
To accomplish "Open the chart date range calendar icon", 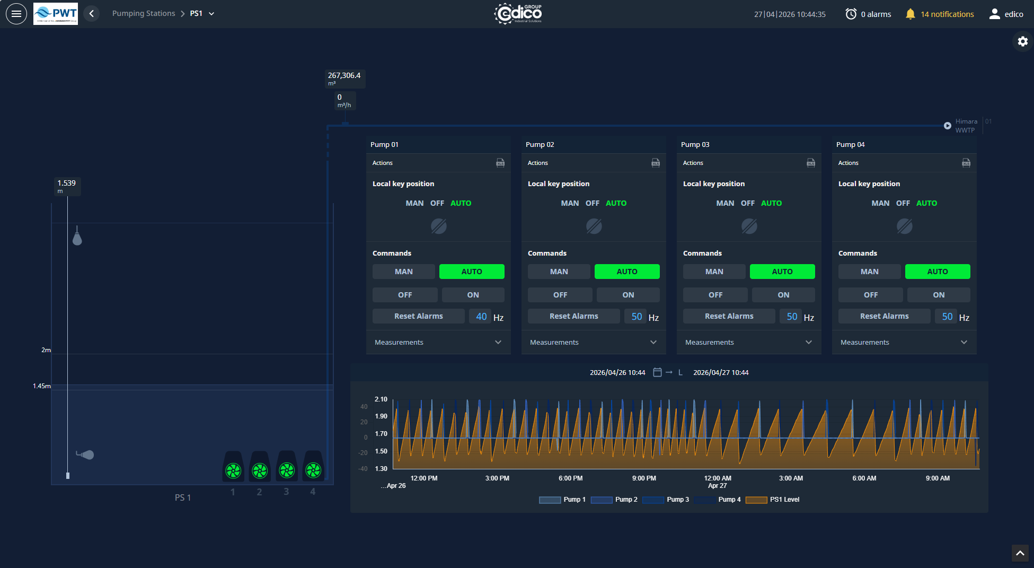I will click(657, 372).
